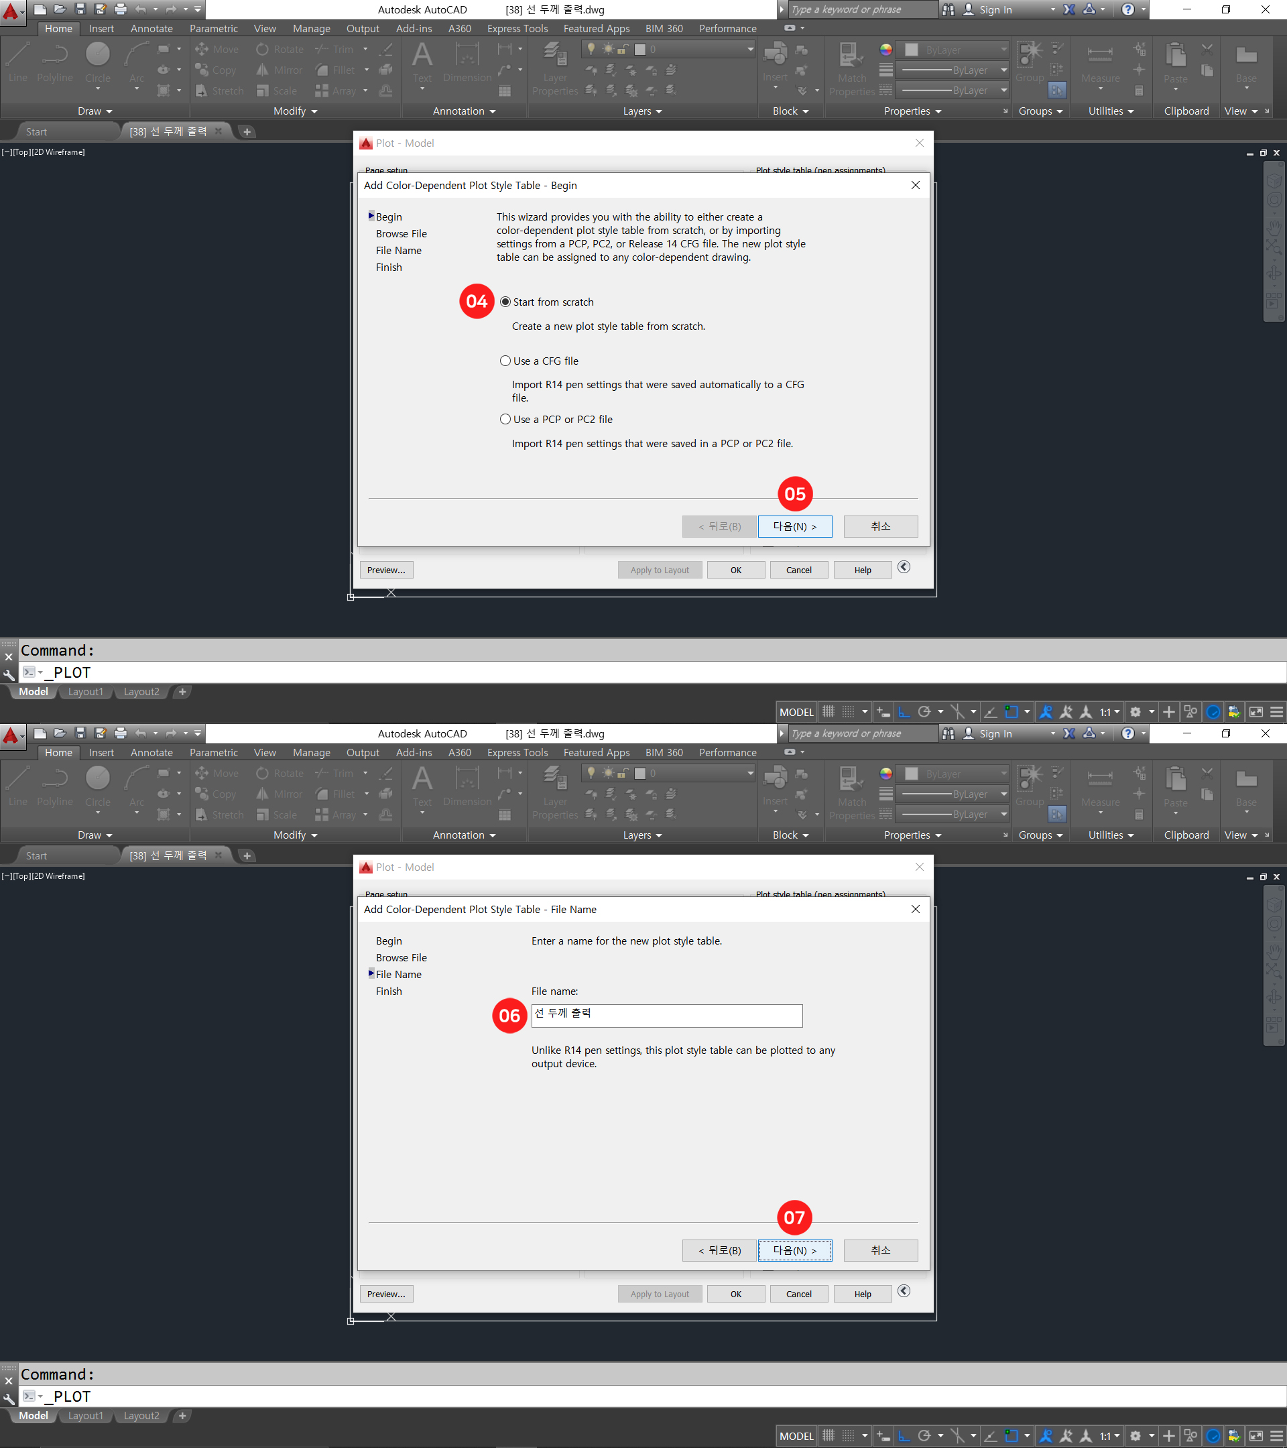Open Manage tab in lower ribbon
This screenshot has height=1448, width=1287.
coord(312,752)
